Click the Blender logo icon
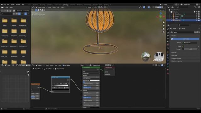 [2, 4]
